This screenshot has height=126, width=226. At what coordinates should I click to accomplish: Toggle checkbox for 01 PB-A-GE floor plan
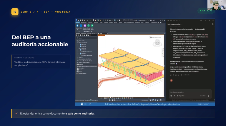80,50
